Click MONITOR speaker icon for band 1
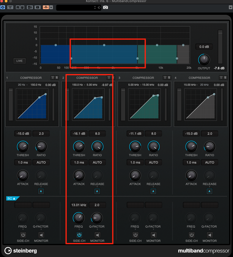The width and height of the screenshot is (233, 257). tap(41, 235)
